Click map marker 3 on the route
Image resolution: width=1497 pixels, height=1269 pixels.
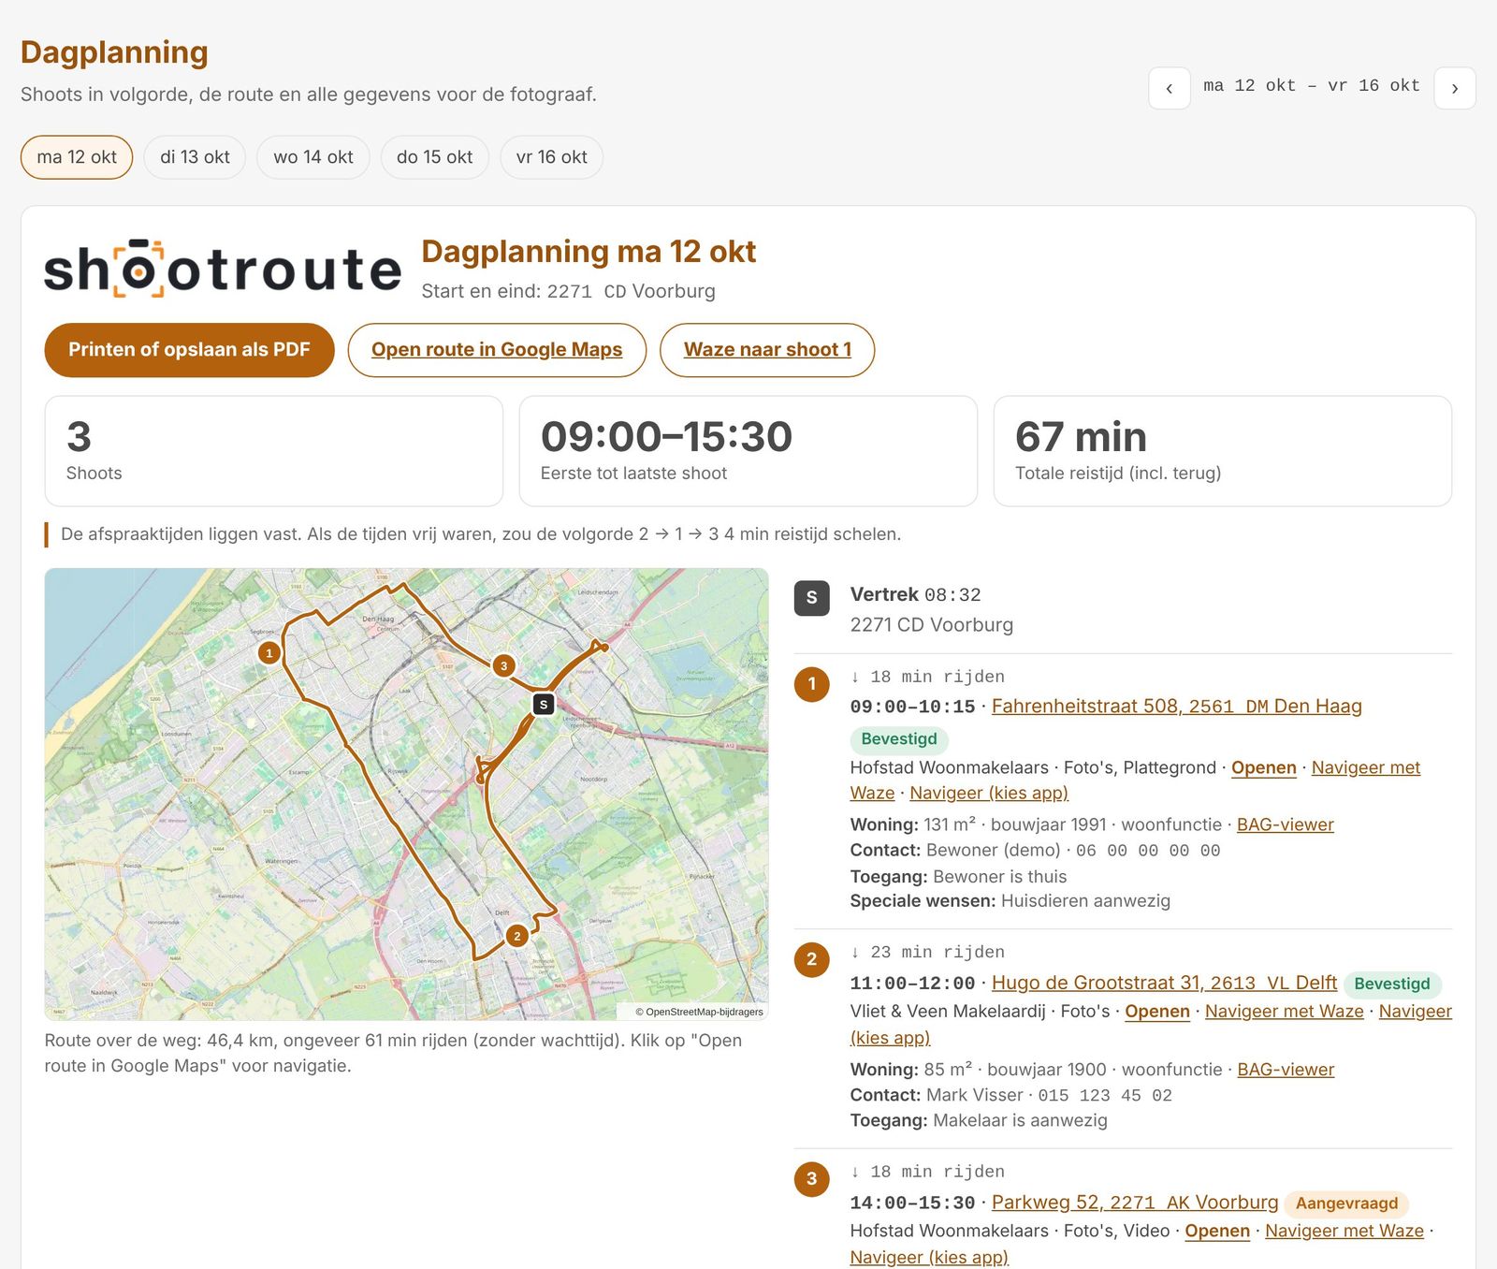coord(504,665)
